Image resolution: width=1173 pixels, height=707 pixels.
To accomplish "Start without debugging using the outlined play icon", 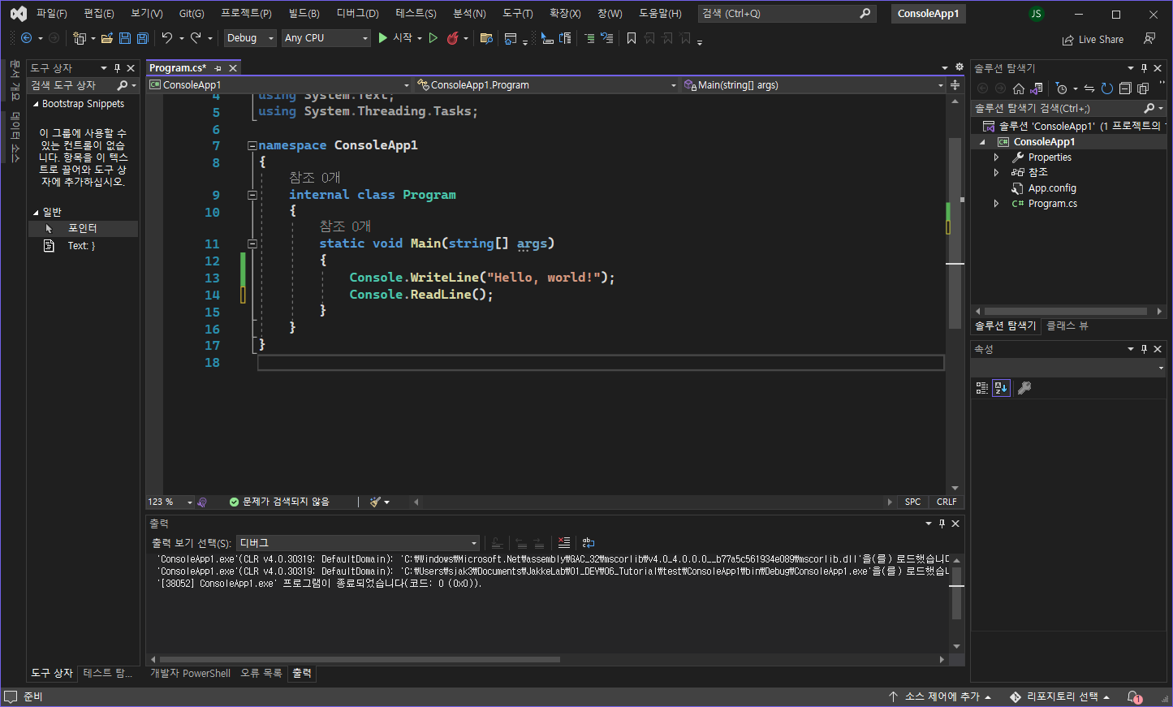I will (433, 38).
